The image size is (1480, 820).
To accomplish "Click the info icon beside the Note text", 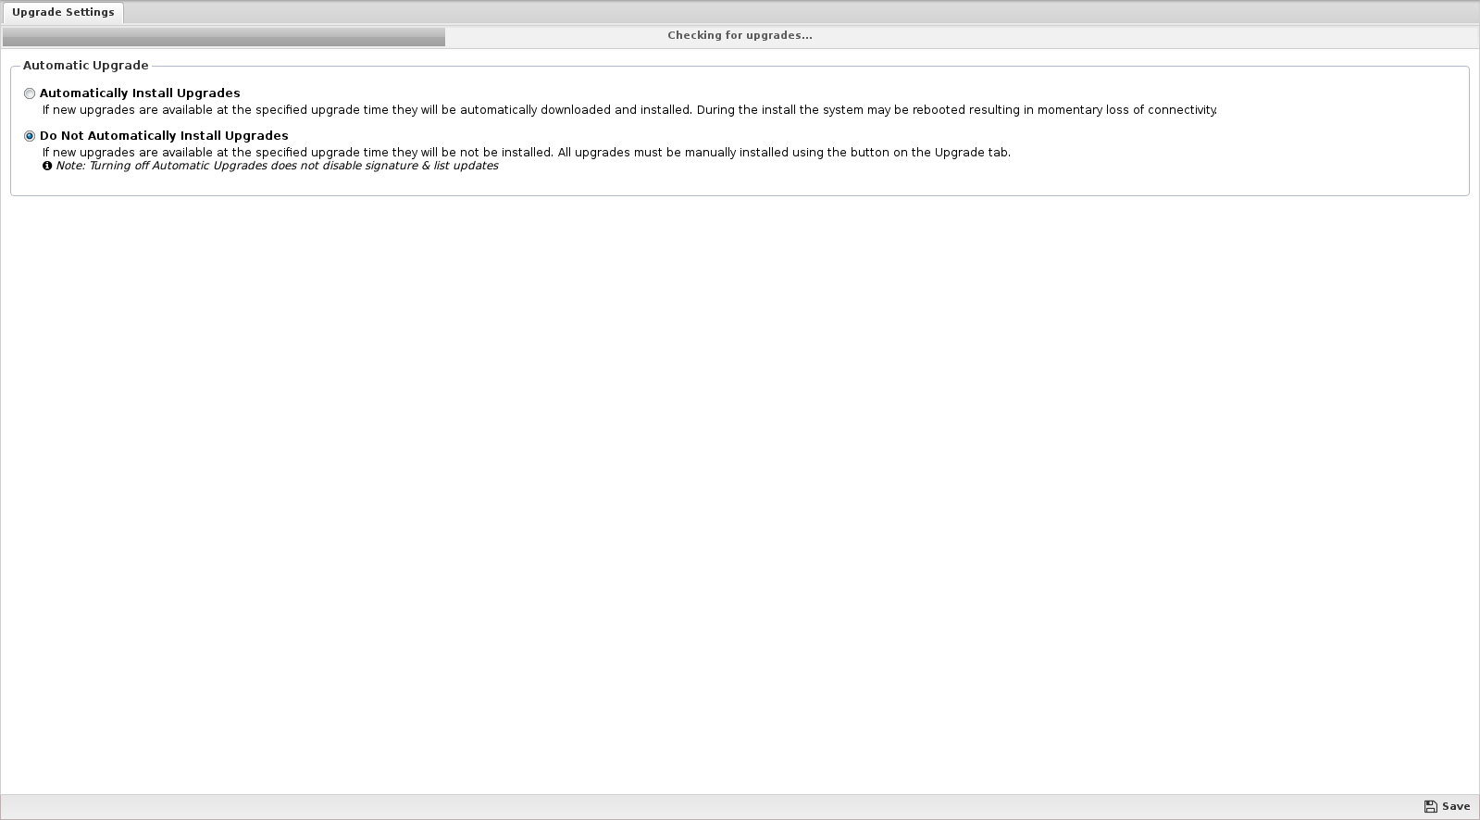I will coord(47,167).
